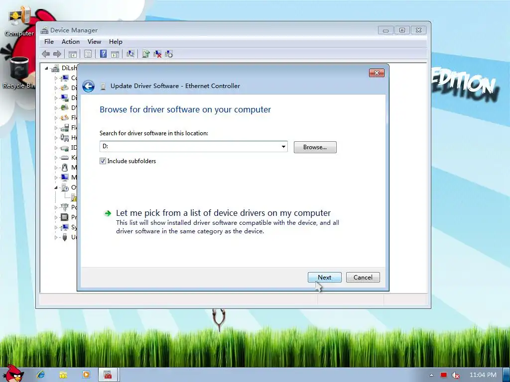This screenshot has height=382, width=510.
Task: Expand the Un (USB controllers) tree category
Action: click(x=56, y=237)
